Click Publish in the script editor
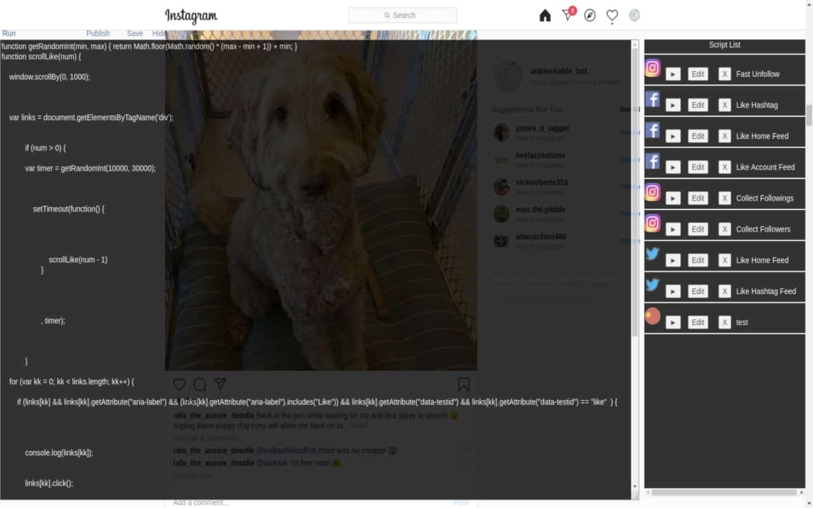Viewport: 813px width, 508px height. (x=98, y=34)
